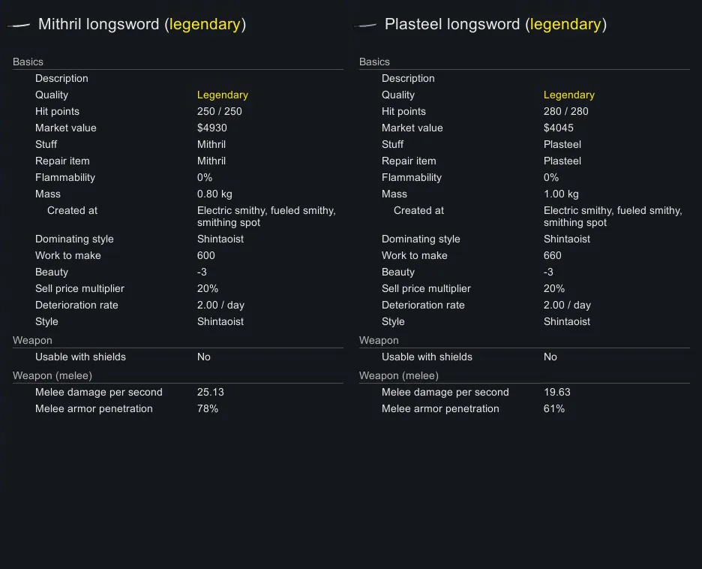Click Basics section header in Mithril panel
Screen dimensions: 702x569
click(x=28, y=62)
